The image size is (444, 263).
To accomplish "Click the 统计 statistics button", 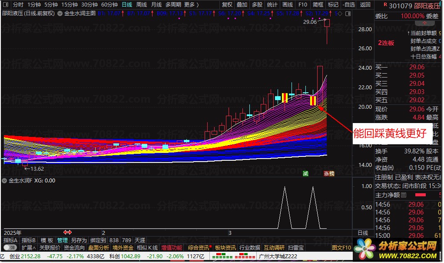I will pyautogui.click(x=272, y=4).
